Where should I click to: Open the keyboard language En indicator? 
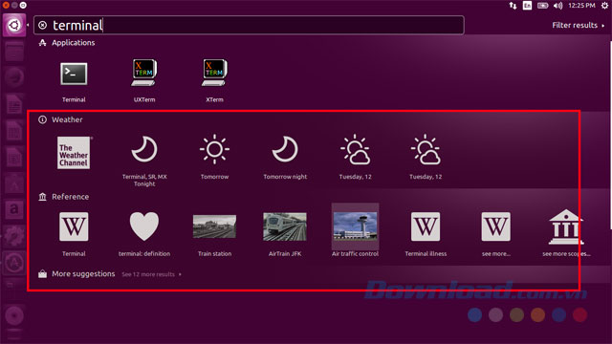(x=527, y=6)
